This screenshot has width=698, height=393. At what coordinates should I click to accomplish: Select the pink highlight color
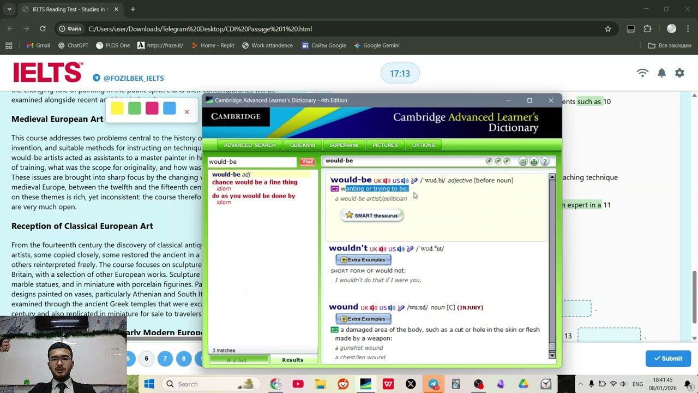coord(152,108)
